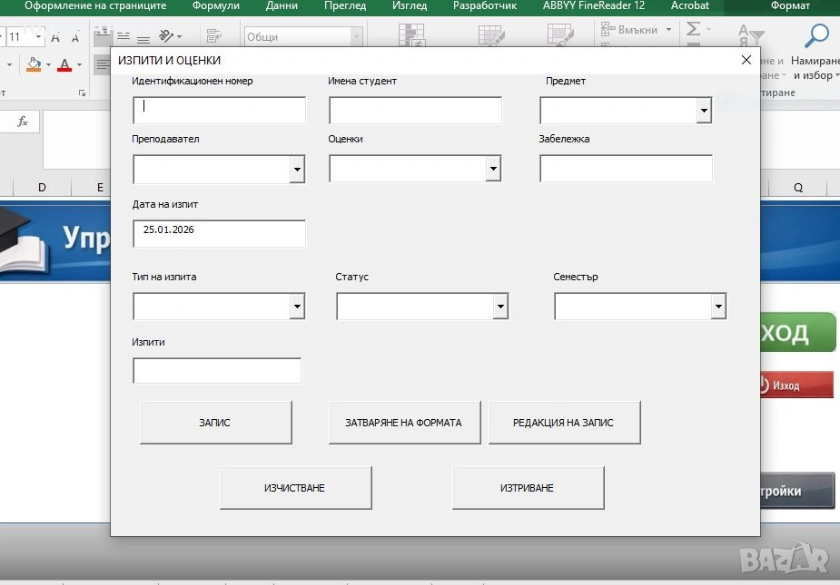Screen dimensions: 840x585
Task: Click the AutoSum sigma icon
Action: pos(694,30)
